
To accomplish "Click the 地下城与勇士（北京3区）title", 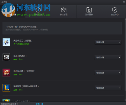I will pyautogui.click(x=24, y=71).
